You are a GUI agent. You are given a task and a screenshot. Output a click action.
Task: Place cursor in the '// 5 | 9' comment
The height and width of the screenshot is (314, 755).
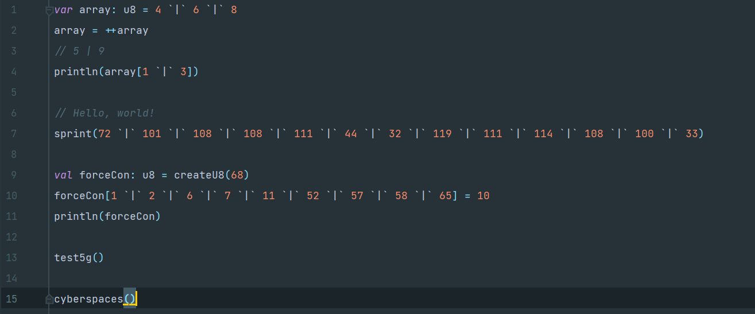click(79, 52)
